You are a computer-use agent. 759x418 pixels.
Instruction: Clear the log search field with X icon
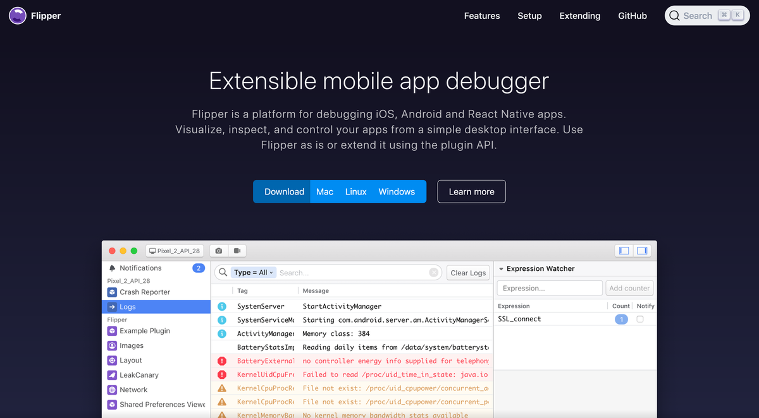pos(433,273)
